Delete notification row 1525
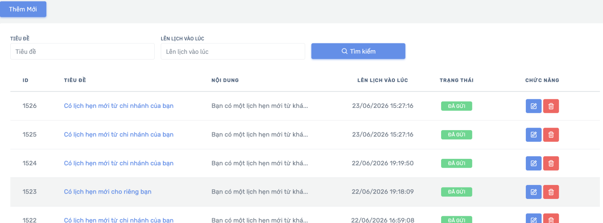Image resolution: width=603 pixels, height=223 pixels. click(551, 135)
